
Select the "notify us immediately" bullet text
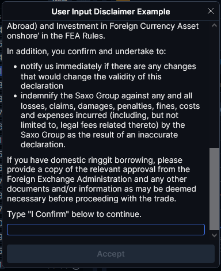(108, 76)
